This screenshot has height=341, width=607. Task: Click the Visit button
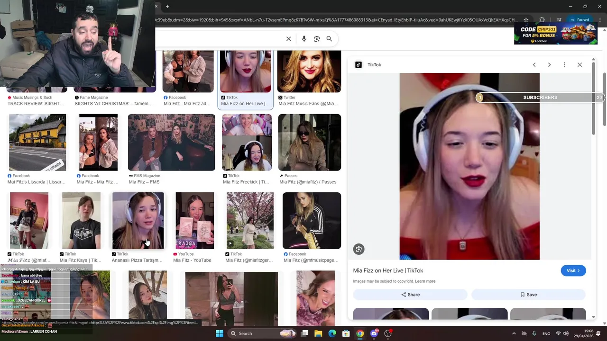click(573, 270)
